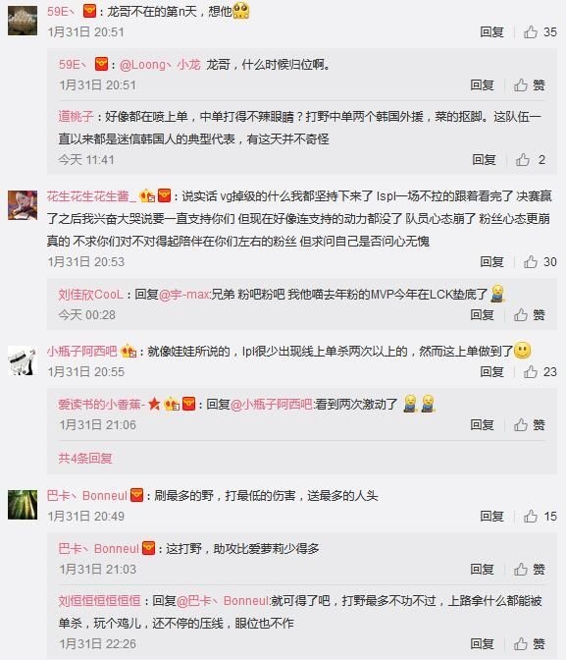566x660 pixels.
Task: Open the 道桃子 username link
Action: coord(76,116)
